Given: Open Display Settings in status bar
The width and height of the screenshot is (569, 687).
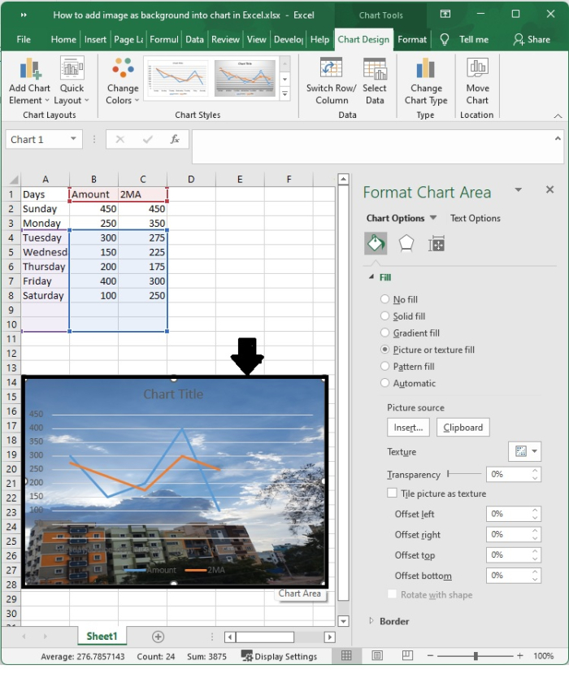Looking at the screenshot, I should tap(280, 656).
